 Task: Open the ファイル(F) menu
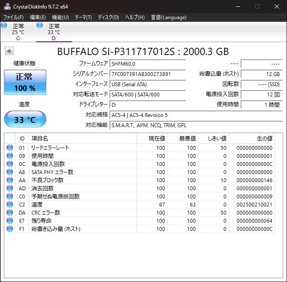(14, 17)
